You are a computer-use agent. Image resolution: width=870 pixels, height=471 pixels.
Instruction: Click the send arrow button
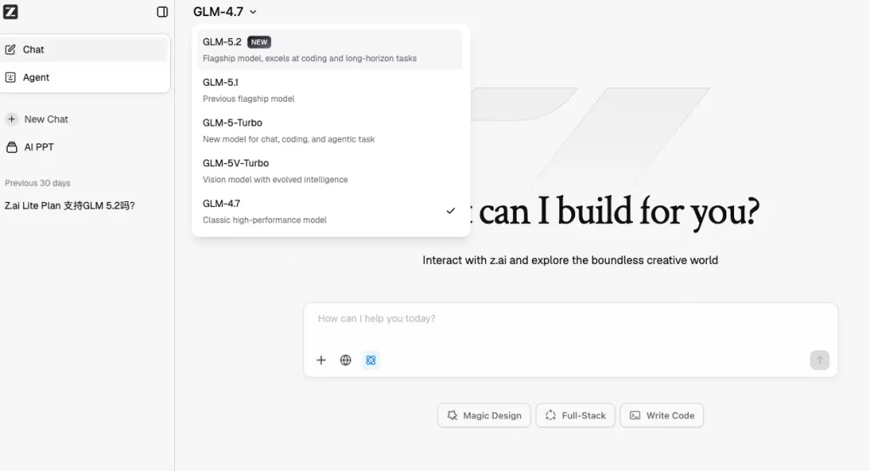(820, 360)
